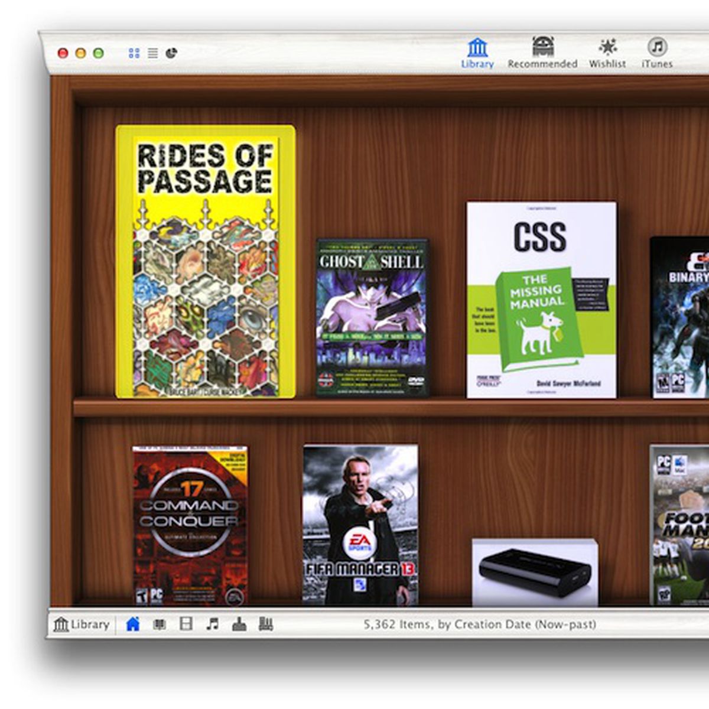Select the Ghost in the Shell DVD
Viewport: 709px width, 709px height.
point(372,317)
